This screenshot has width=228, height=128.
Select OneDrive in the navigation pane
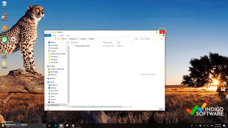[53, 78]
